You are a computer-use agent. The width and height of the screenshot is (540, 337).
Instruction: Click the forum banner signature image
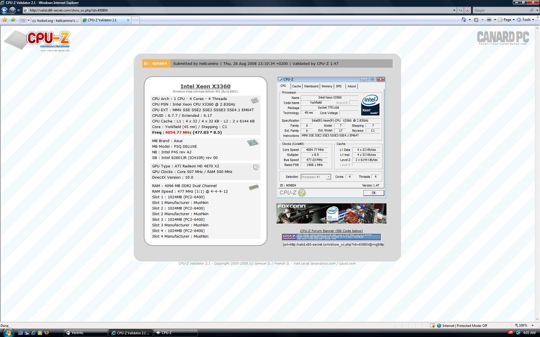331,237
